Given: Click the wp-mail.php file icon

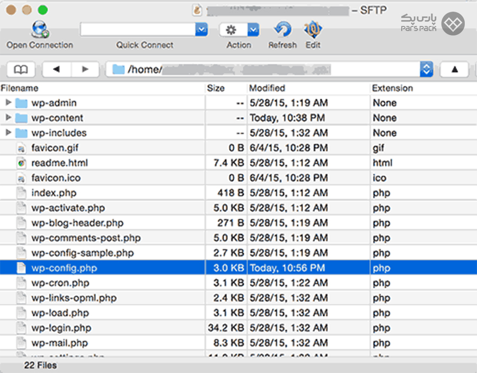Looking at the screenshot, I should click(x=21, y=343).
